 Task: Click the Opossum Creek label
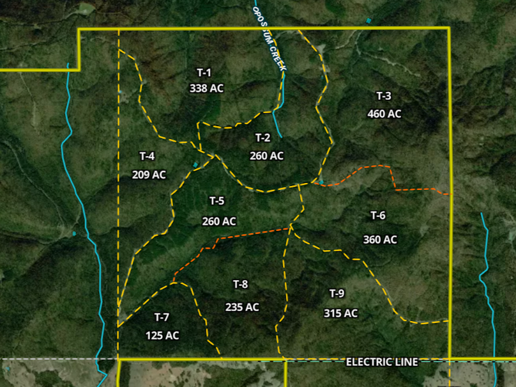tap(270, 40)
